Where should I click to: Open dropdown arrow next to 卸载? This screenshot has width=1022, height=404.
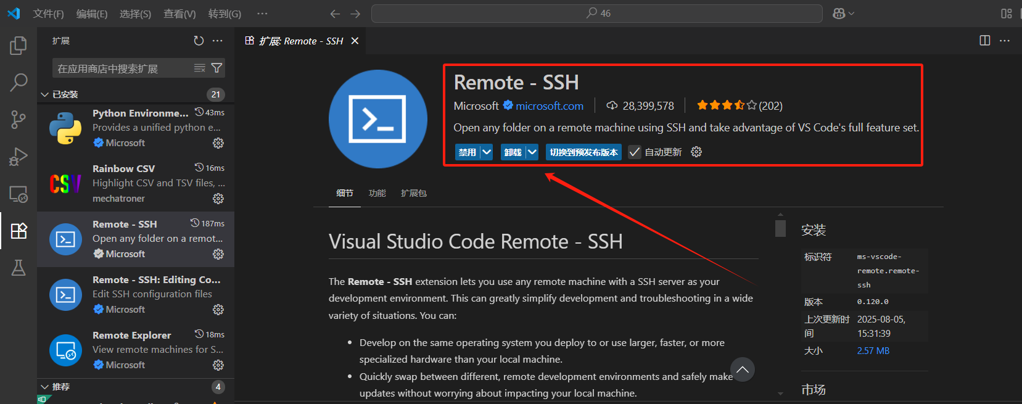coord(532,152)
